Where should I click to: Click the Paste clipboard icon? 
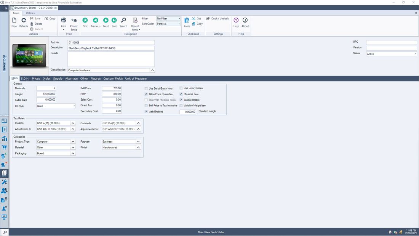pyautogui.click(x=187, y=20)
